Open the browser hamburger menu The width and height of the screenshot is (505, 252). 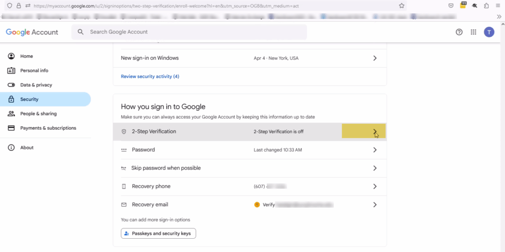(x=498, y=5)
